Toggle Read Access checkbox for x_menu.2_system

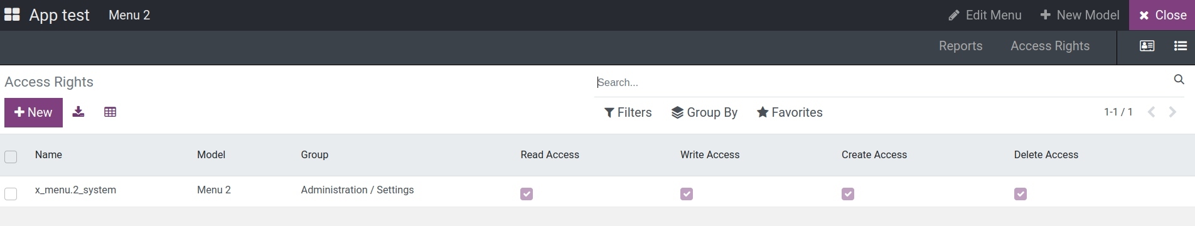coord(527,194)
